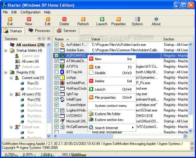
Task: Enable the BTTray.lnk checkbox
Action: click(x=56, y=72)
